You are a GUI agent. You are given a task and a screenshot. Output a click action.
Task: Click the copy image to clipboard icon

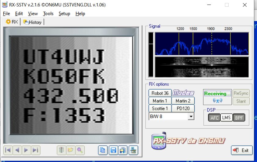pyautogui.click(x=103, y=150)
